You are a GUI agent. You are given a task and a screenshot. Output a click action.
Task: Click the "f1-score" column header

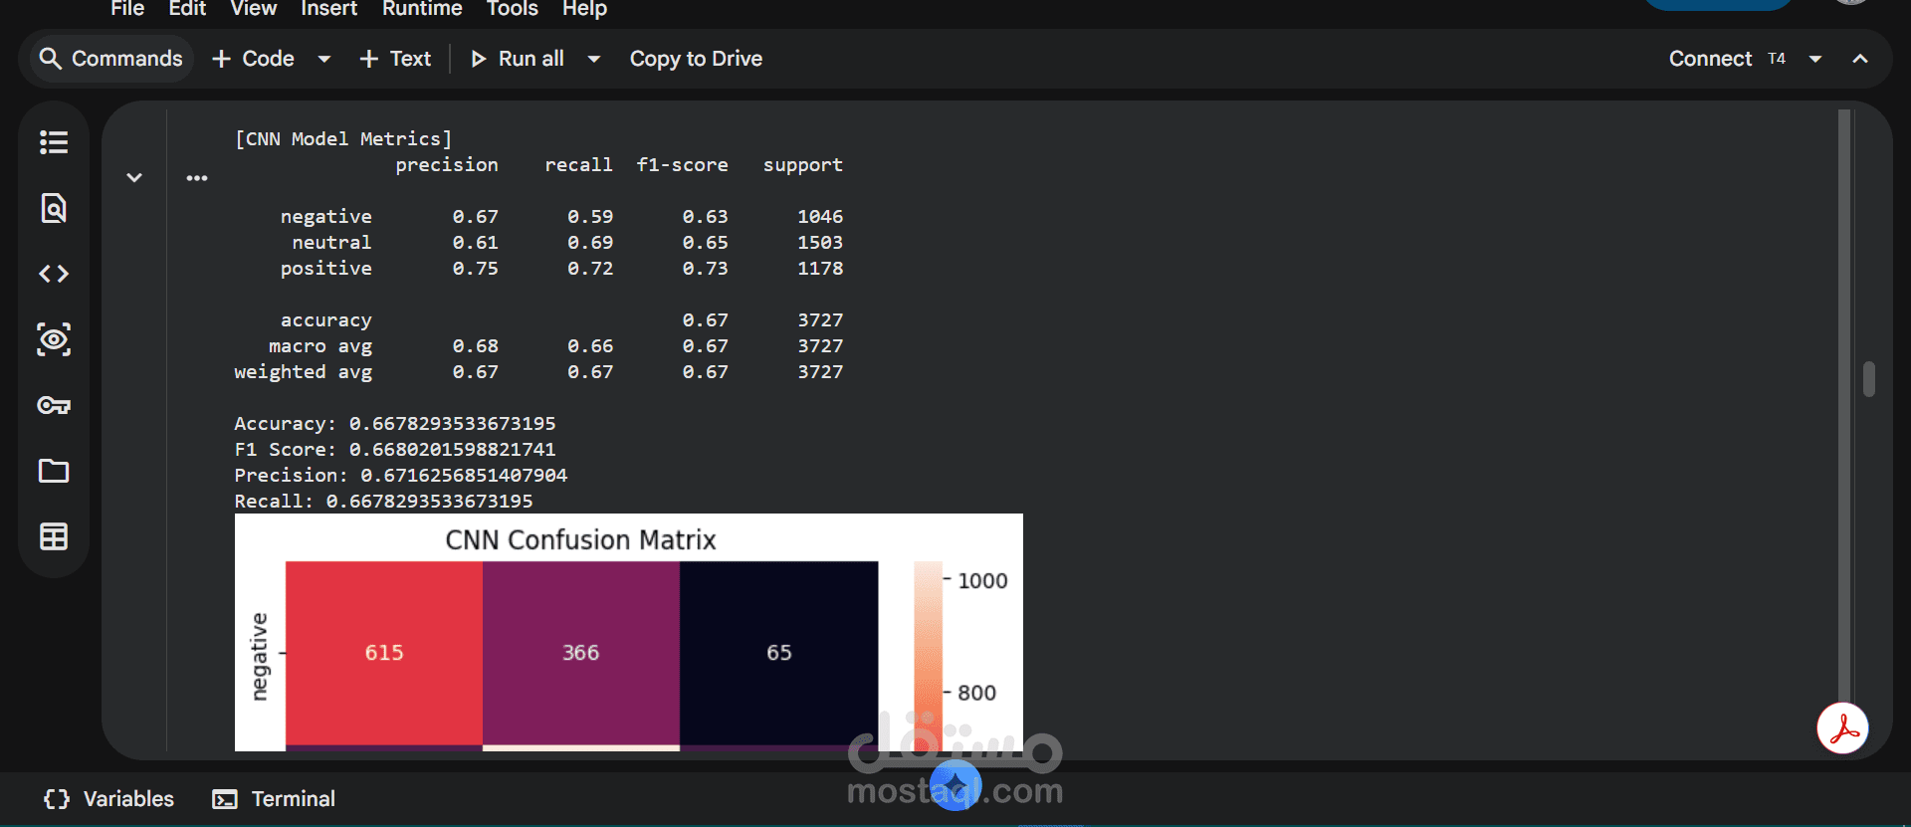coord(682,165)
